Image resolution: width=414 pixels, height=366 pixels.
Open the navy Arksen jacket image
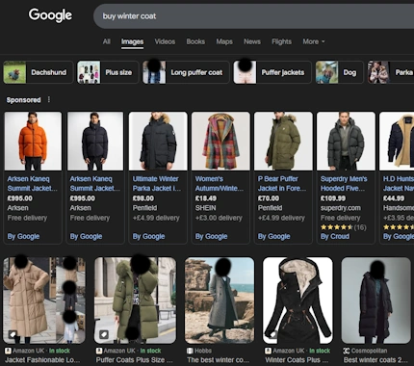[95, 141]
